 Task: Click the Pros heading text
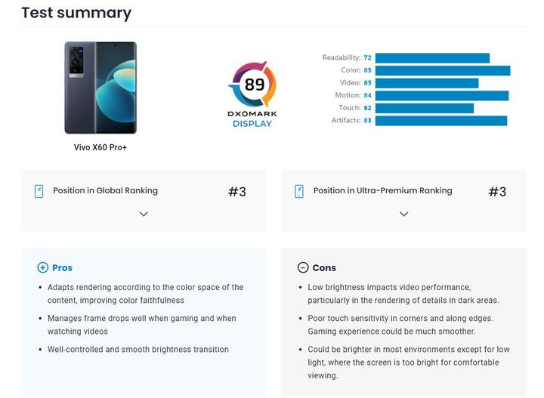pos(62,267)
